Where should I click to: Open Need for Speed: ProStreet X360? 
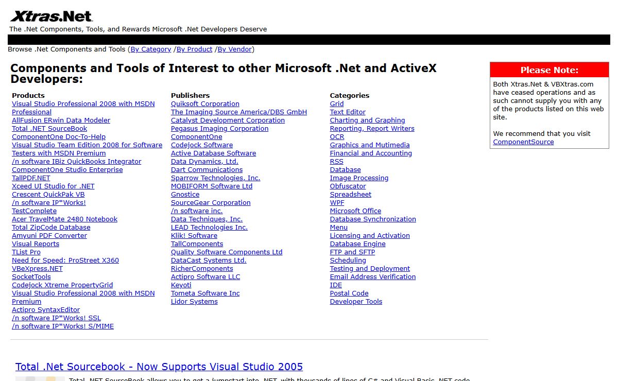tap(65, 261)
